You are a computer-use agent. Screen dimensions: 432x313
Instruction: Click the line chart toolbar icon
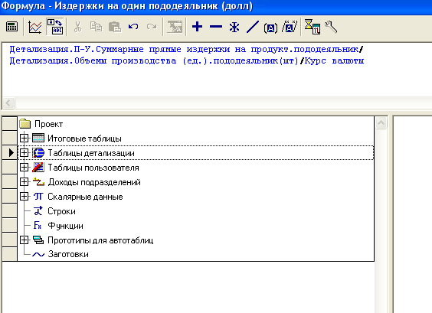(x=35, y=27)
